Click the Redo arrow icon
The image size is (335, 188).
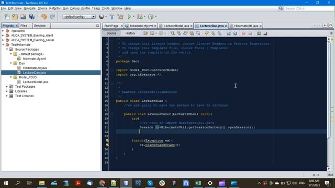coord(52,17)
